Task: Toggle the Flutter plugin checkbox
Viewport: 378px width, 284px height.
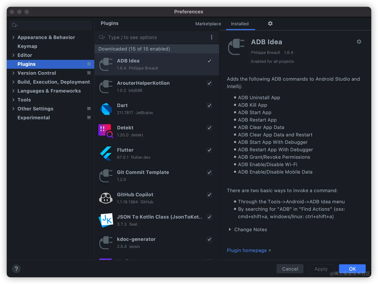Action: click(209, 150)
